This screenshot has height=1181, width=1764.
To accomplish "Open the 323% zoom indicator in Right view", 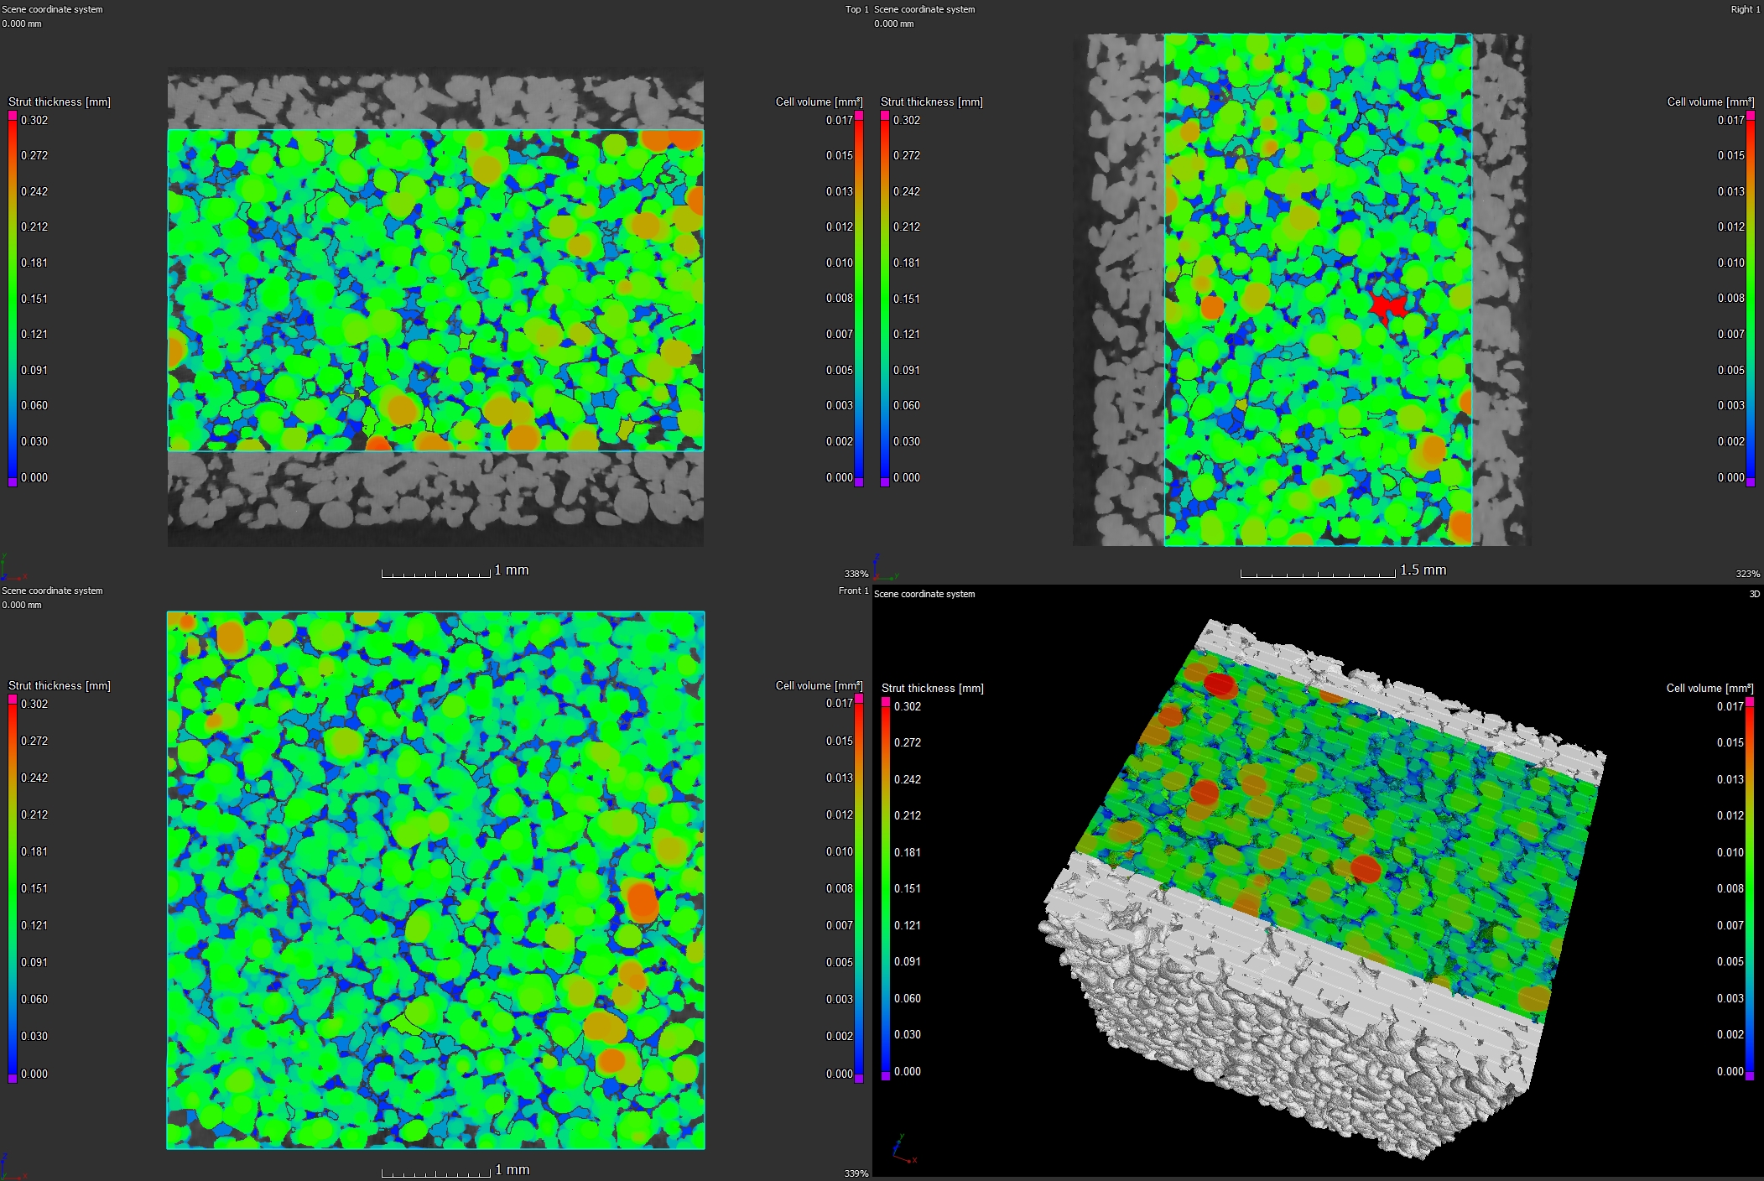I will point(1747,574).
